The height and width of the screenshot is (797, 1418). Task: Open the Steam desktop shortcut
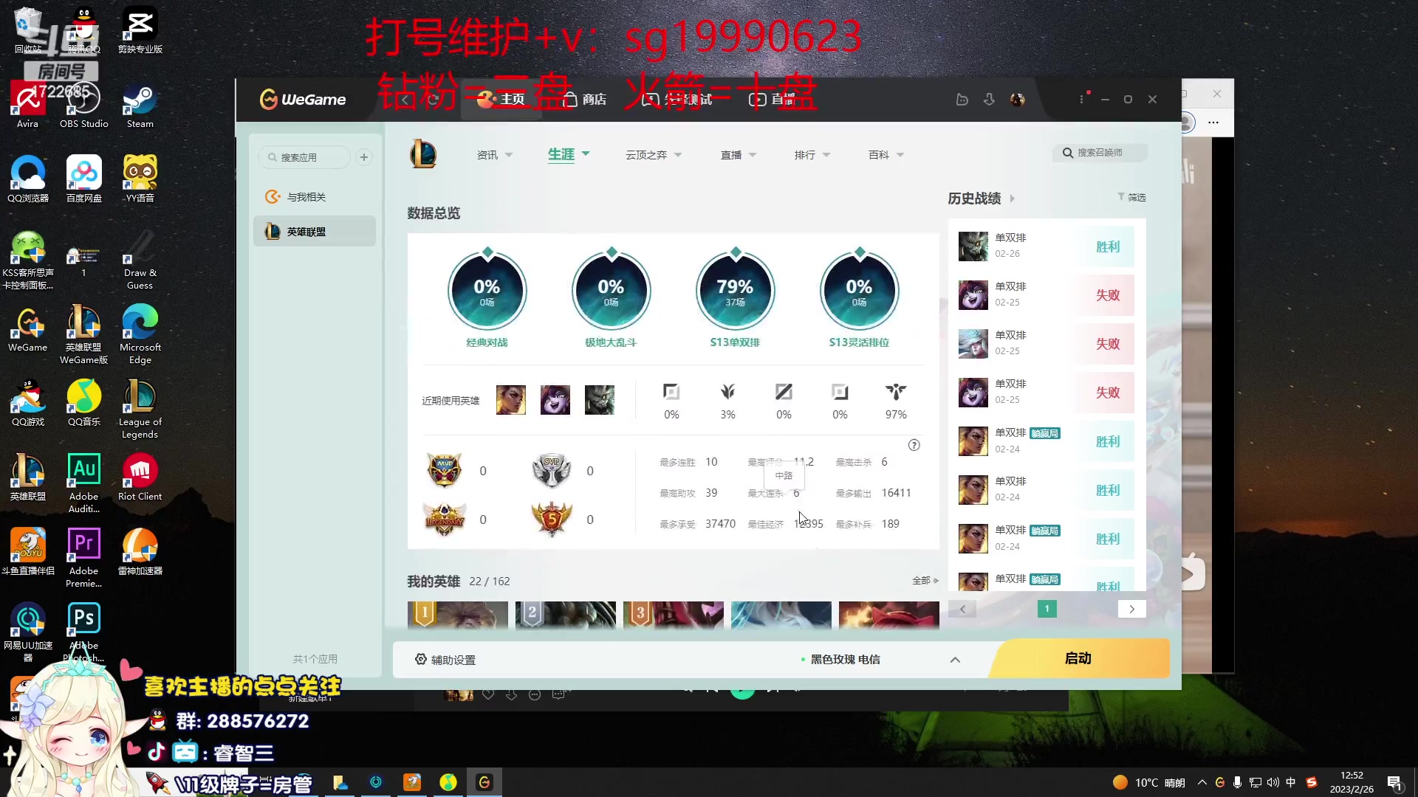tap(140, 106)
